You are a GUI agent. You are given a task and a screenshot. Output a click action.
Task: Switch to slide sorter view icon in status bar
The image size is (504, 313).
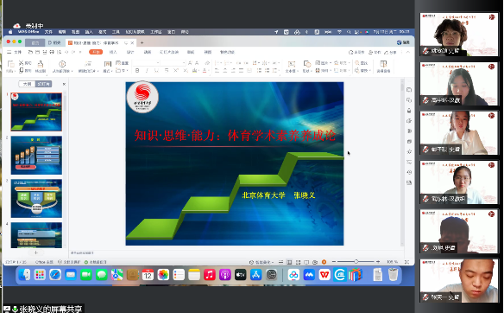pyautogui.click(x=298, y=262)
